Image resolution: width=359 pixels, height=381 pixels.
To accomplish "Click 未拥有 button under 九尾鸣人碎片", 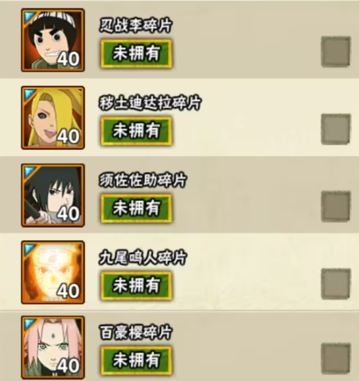I will click(x=137, y=285).
